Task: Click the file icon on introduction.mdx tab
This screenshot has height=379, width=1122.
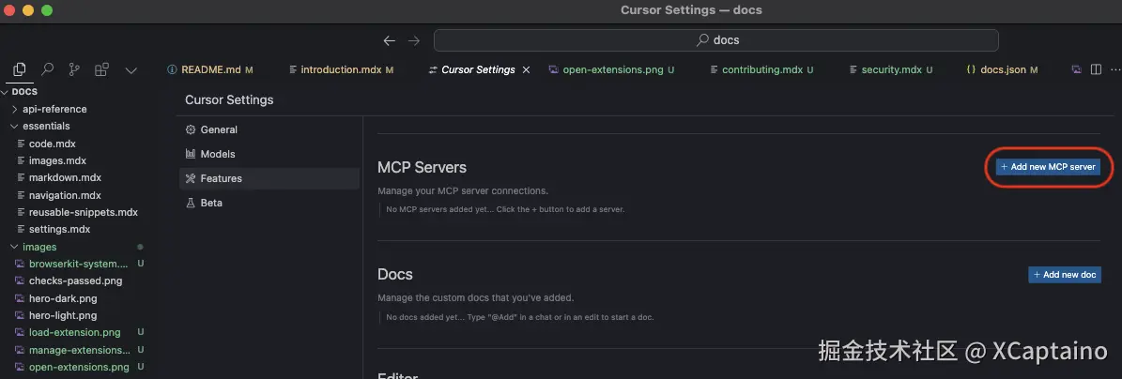Action: (x=293, y=69)
